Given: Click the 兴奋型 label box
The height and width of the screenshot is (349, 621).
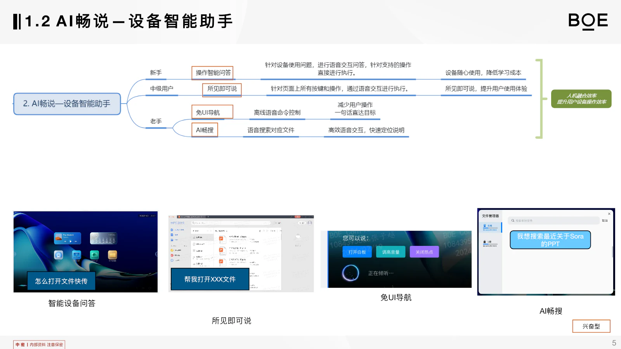Looking at the screenshot, I should point(591,326).
